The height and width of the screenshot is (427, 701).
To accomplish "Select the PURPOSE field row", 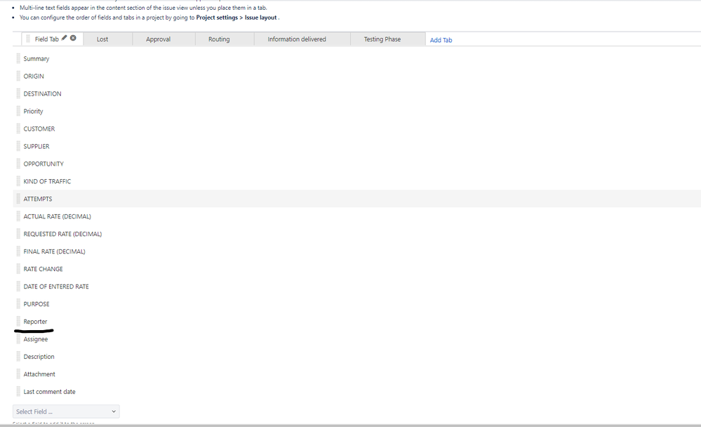I will click(x=356, y=304).
